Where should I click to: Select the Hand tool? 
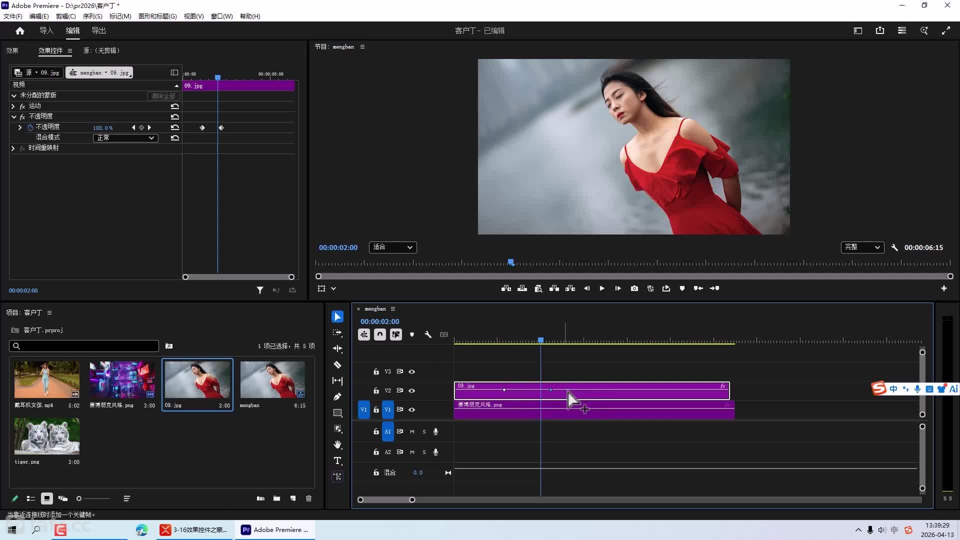coord(337,445)
